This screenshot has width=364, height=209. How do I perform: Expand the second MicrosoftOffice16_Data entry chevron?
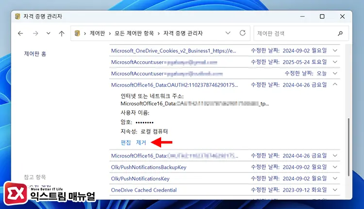coord(335,155)
